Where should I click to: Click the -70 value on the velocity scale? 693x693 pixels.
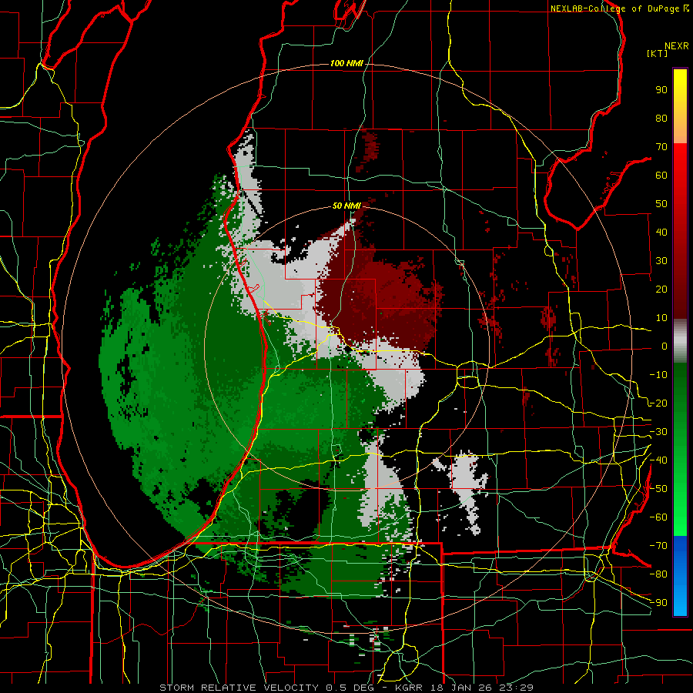(658, 546)
